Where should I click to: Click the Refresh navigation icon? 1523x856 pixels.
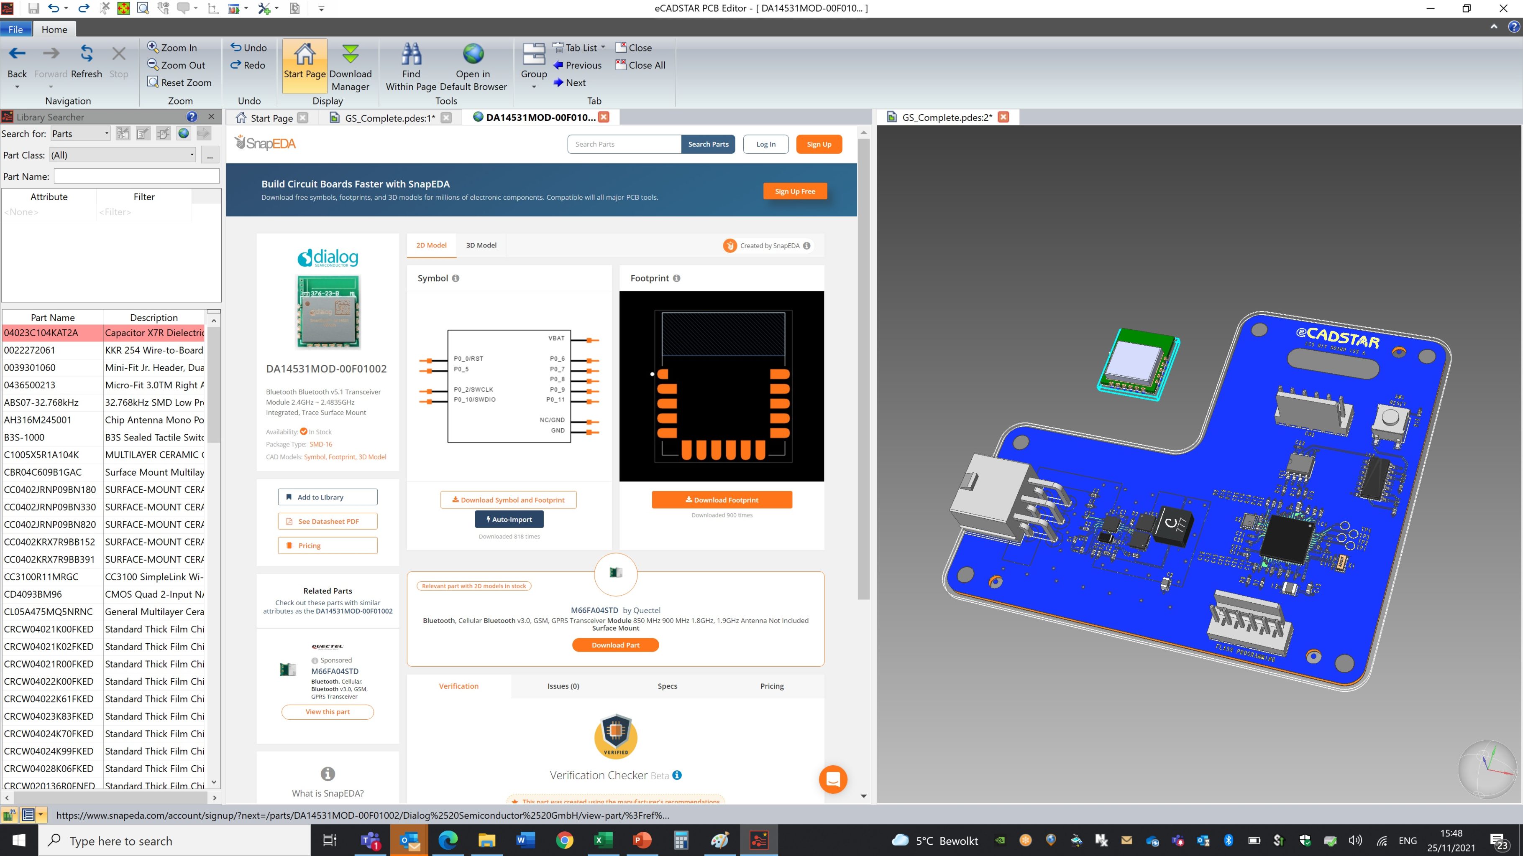tap(86, 54)
